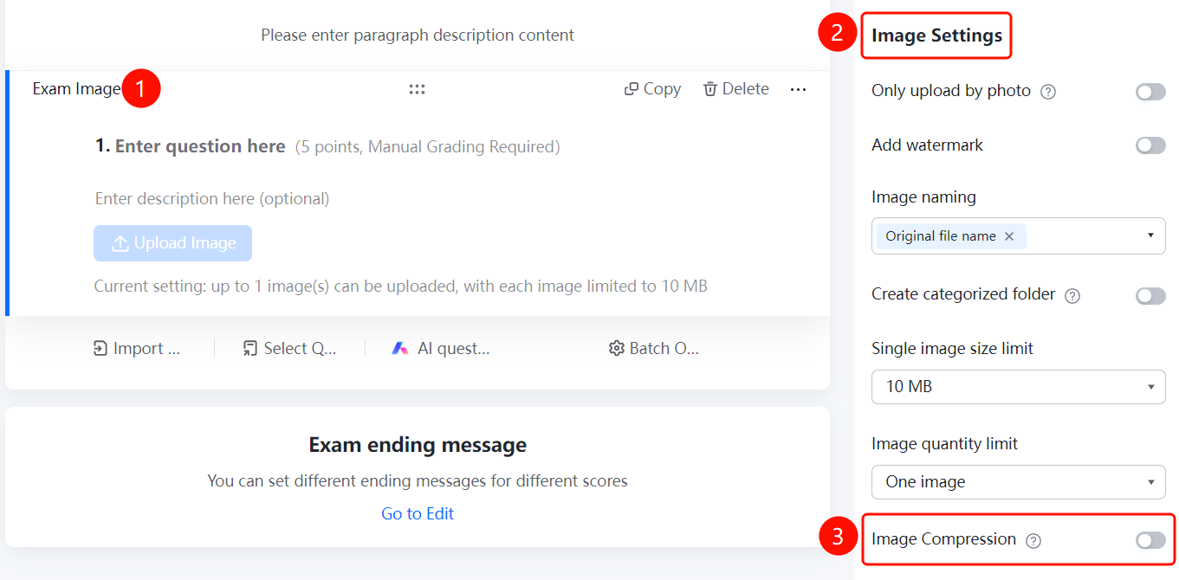The height and width of the screenshot is (580, 1179).
Task: Click help icon beside Only upload by photo
Action: point(1048,92)
